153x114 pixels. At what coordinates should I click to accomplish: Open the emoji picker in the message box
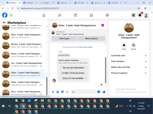99,92
